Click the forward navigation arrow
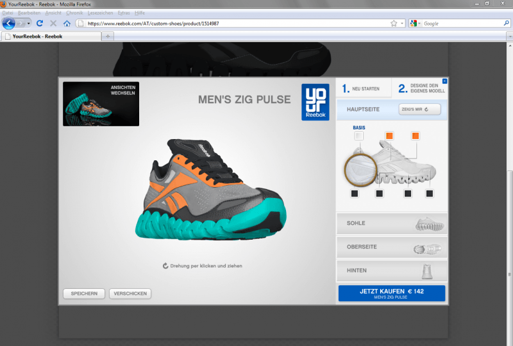The image size is (513, 346). tap(21, 24)
